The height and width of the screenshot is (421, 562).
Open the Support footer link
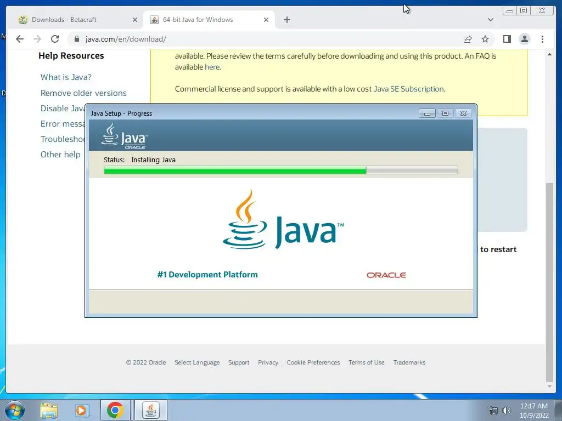(239, 362)
